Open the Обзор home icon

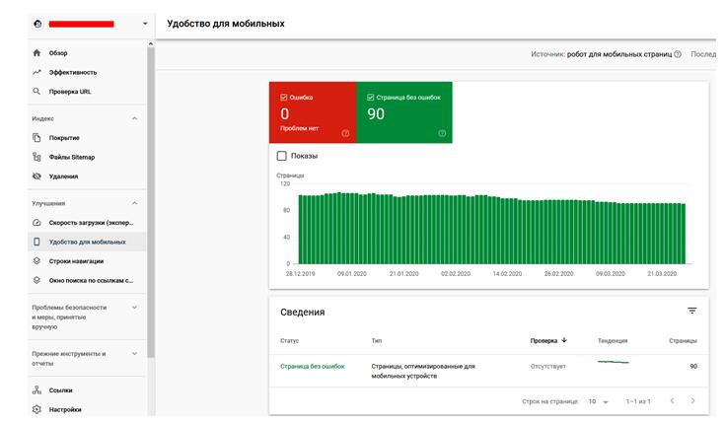[x=37, y=52]
